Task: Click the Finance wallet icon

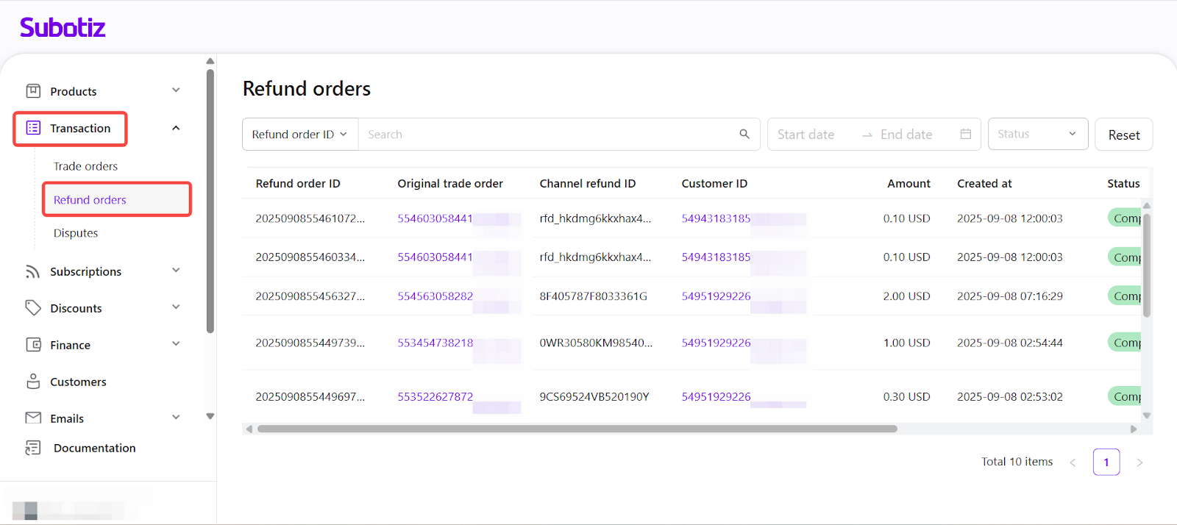Action: coord(33,345)
